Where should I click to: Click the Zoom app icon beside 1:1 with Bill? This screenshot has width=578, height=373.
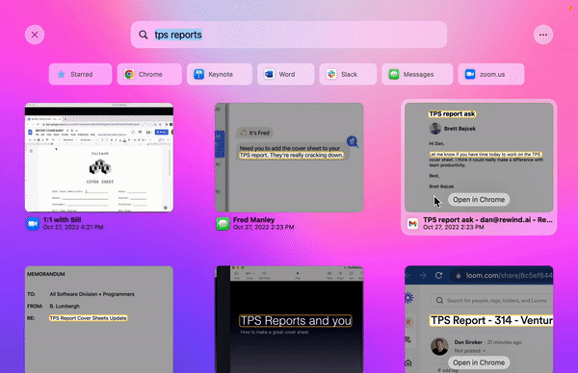pos(33,224)
